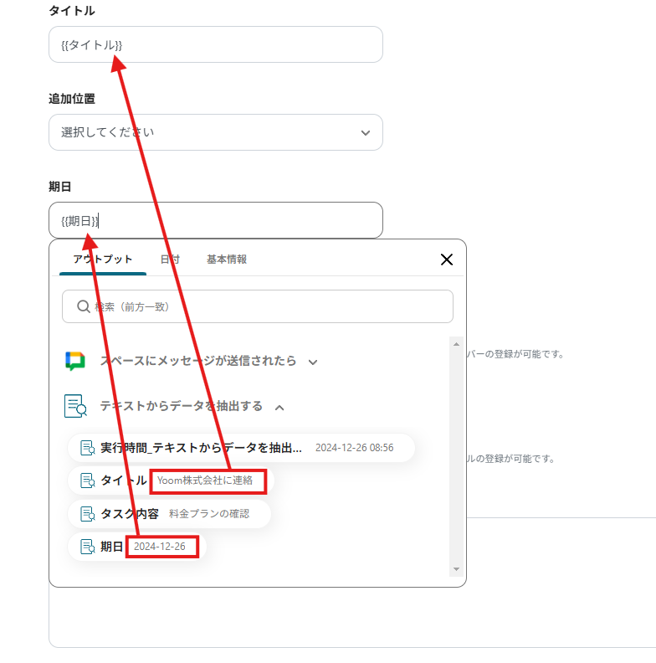Click the Yoom株式会社に連絡 value text
Image resolution: width=656 pixels, height=663 pixels.
click(205, 481)
